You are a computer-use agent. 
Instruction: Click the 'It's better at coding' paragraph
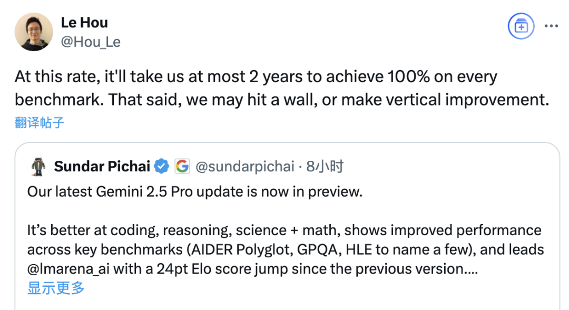pos(286,249)
